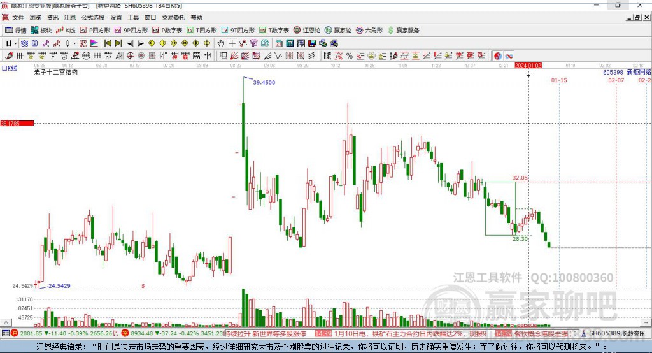Open the calculator icon in toolbar

[290, 43]
